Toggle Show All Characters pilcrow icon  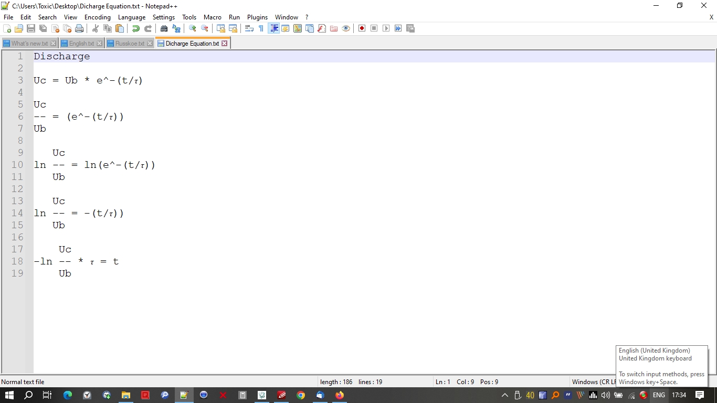point(261,28)
